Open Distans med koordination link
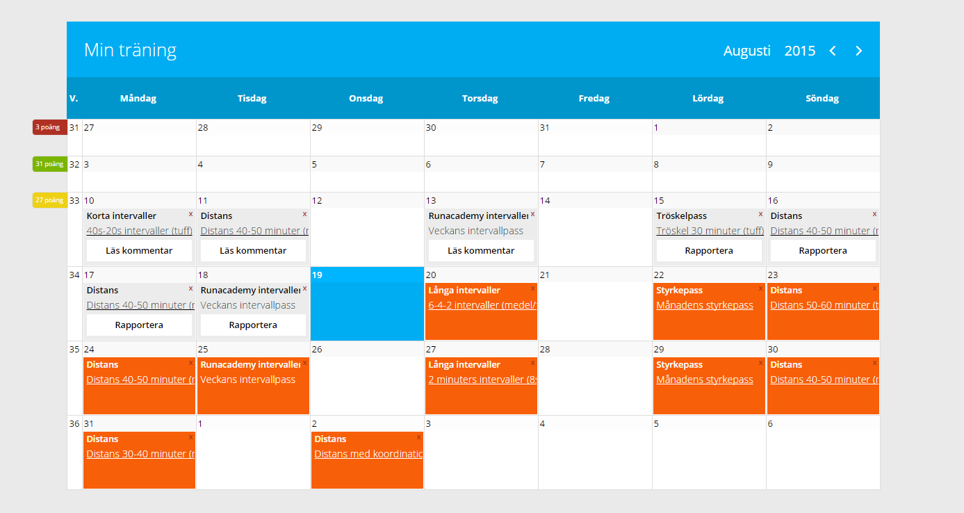 (368, 454)
